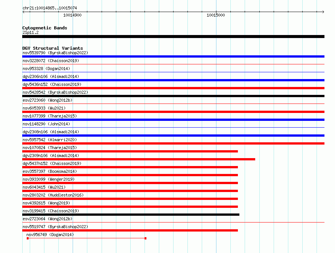This screenshot has width=335, height=253.
Task: Open the nsv953328 (Dogan2014) variant label
Action: [x=46, y=69]
